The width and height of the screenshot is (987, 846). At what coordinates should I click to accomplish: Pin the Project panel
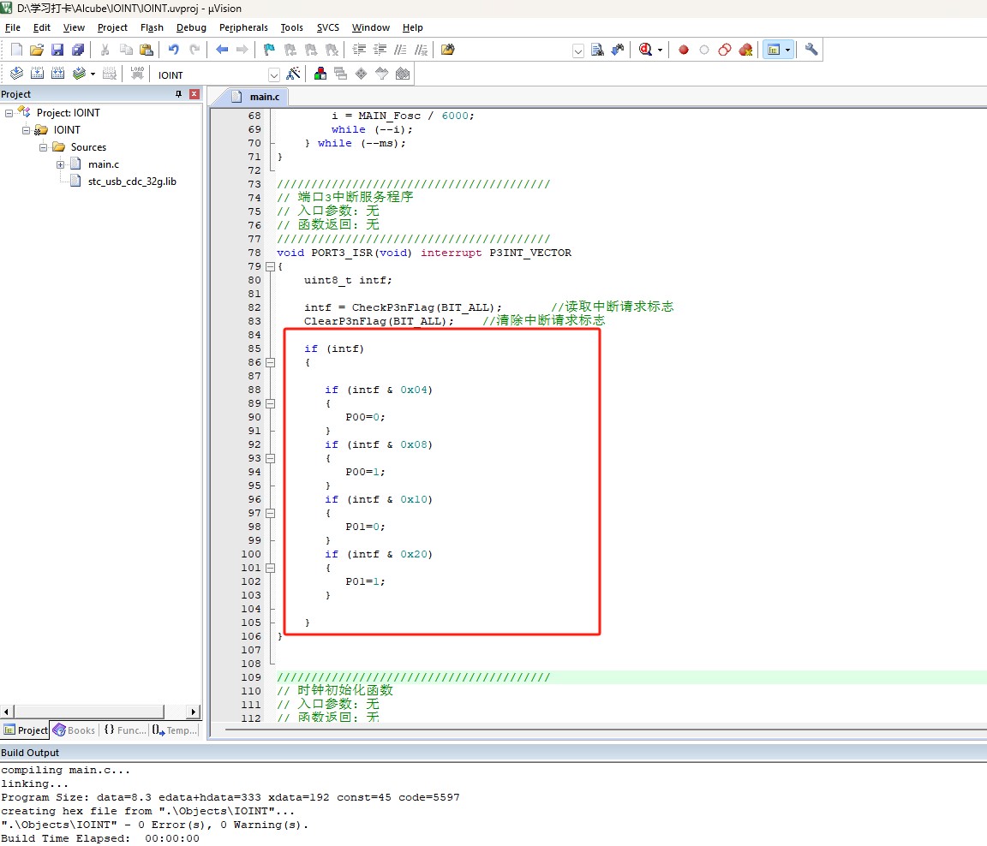coord(179,94)
